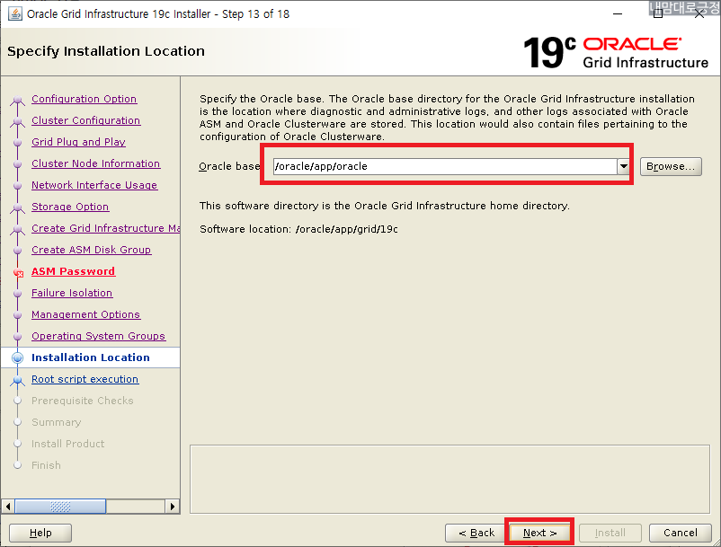The image size is (721, 547).
Task: Open the Configuration Option step
Action: [85, 99]
